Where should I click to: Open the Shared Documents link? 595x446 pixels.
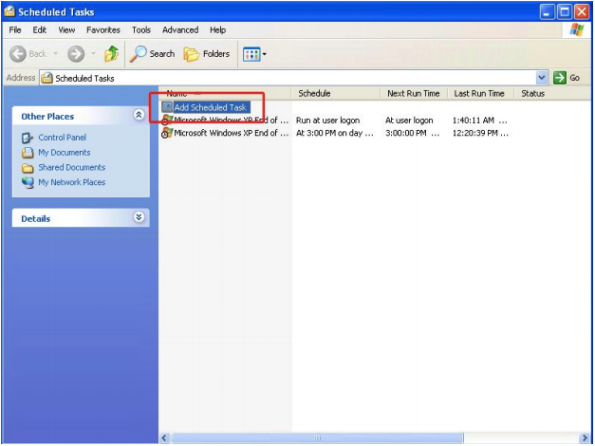(71, 168)
